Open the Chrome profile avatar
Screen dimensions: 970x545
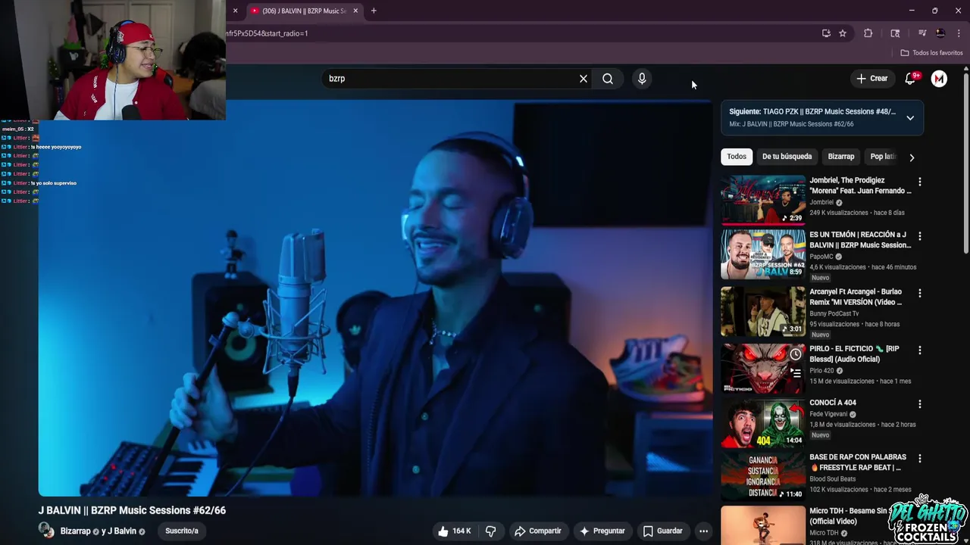click(940, 33)
